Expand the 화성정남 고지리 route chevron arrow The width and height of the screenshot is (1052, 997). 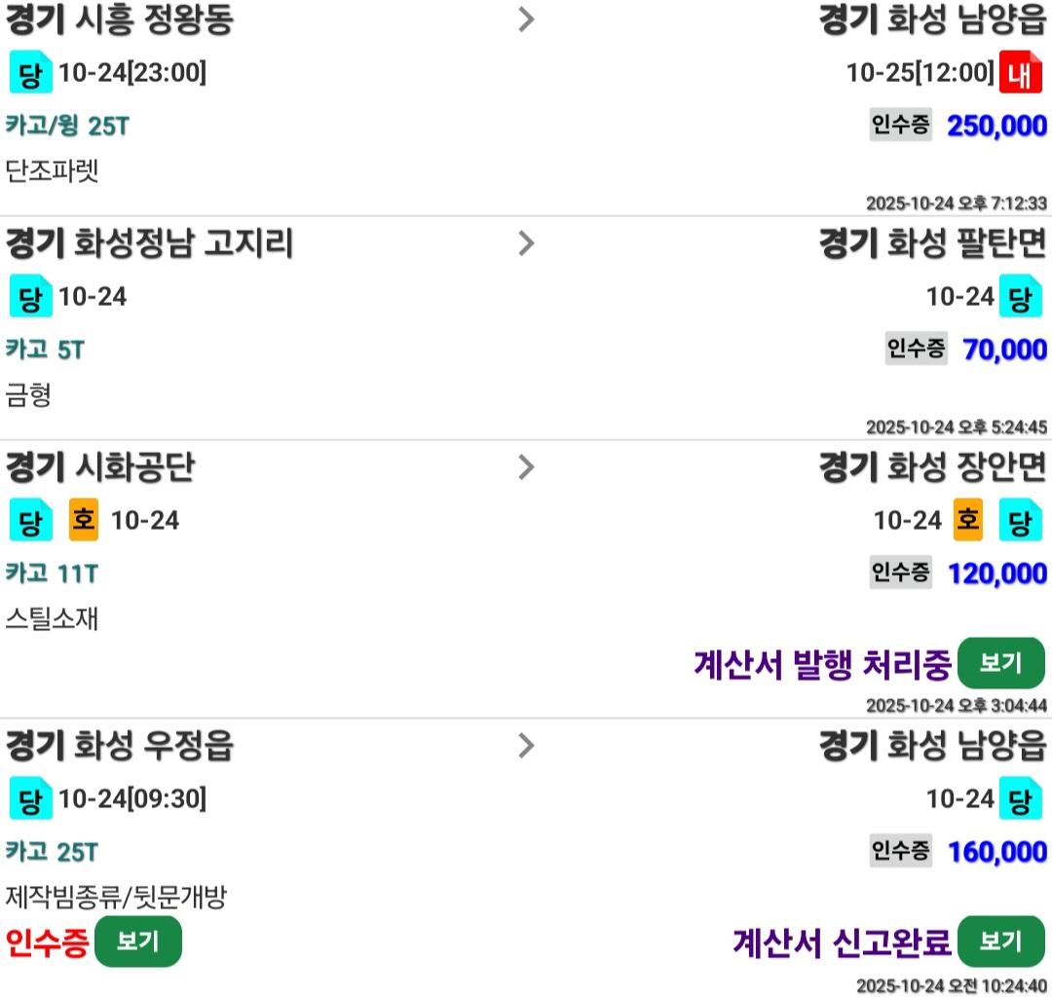point(526,243)
